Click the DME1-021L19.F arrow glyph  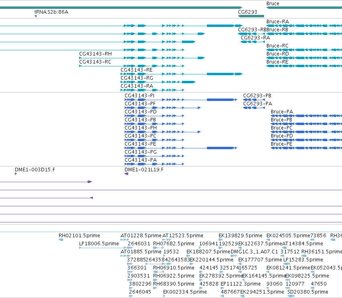126,174
